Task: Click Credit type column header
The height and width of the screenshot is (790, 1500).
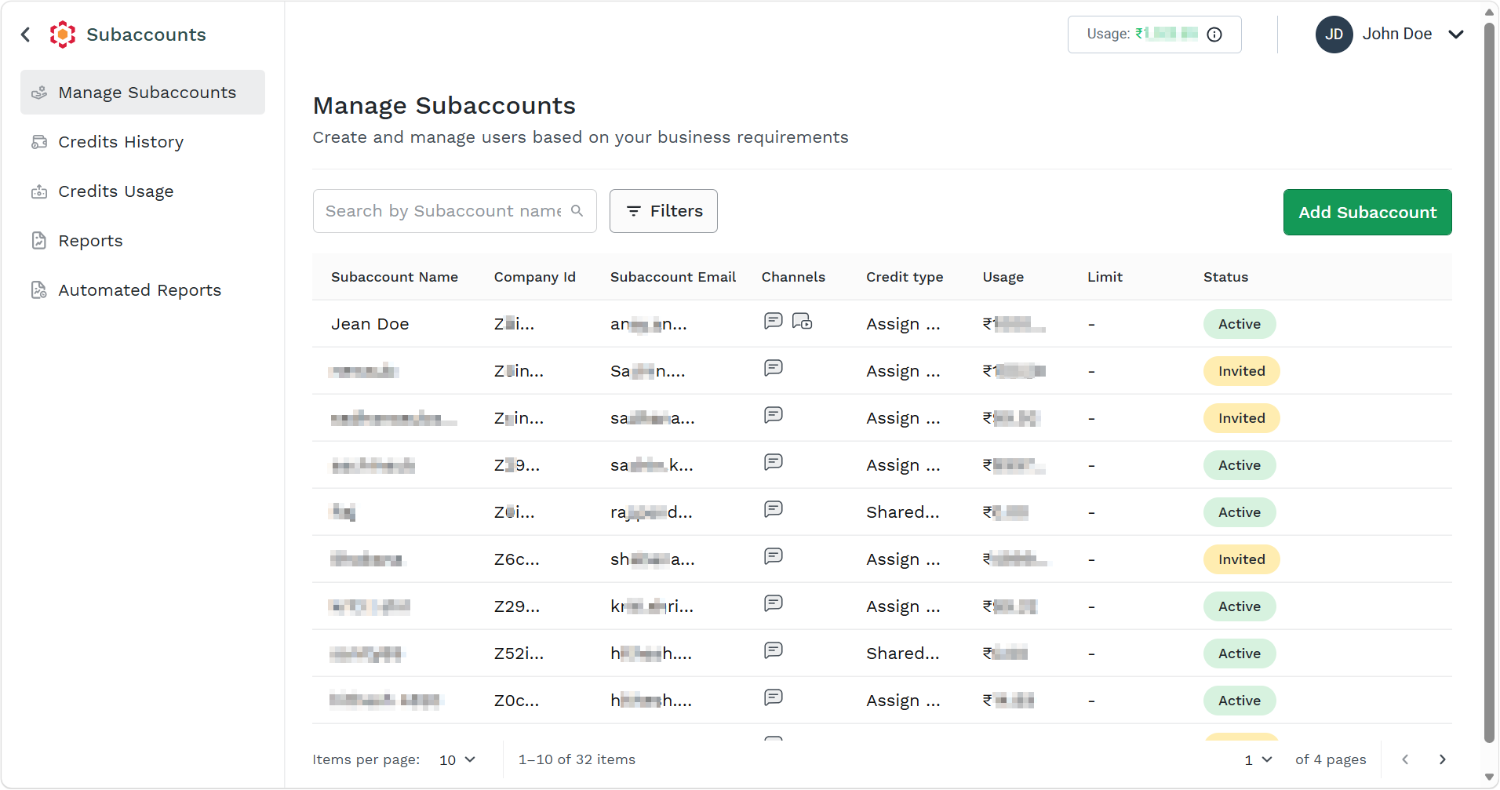Action: point(905,277)
